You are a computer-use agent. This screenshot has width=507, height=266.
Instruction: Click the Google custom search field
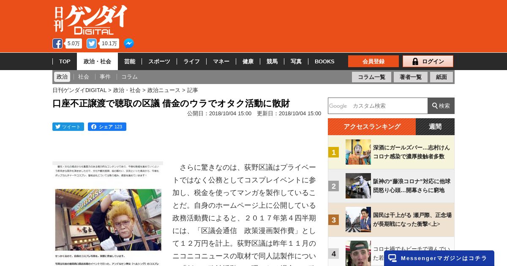[378, 106]
